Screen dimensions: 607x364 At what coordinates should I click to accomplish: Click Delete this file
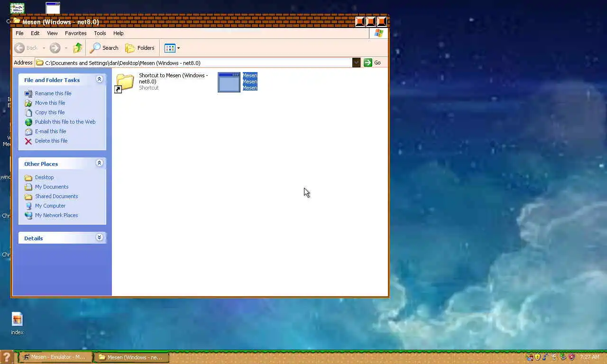[x=51, y=141]
